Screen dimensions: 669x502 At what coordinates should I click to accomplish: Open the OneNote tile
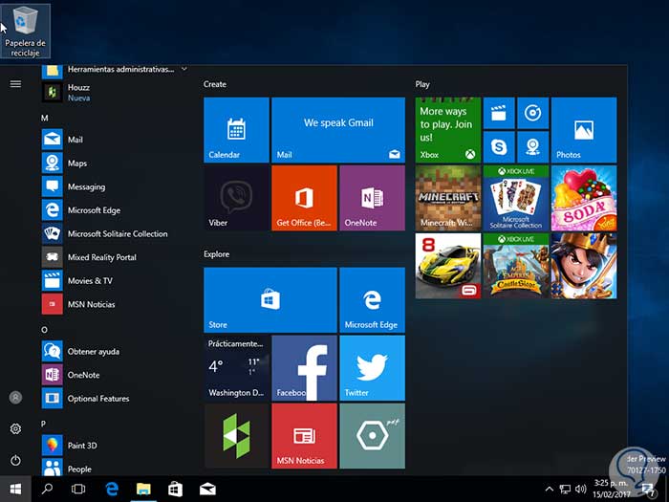click(x=372, y=197)
